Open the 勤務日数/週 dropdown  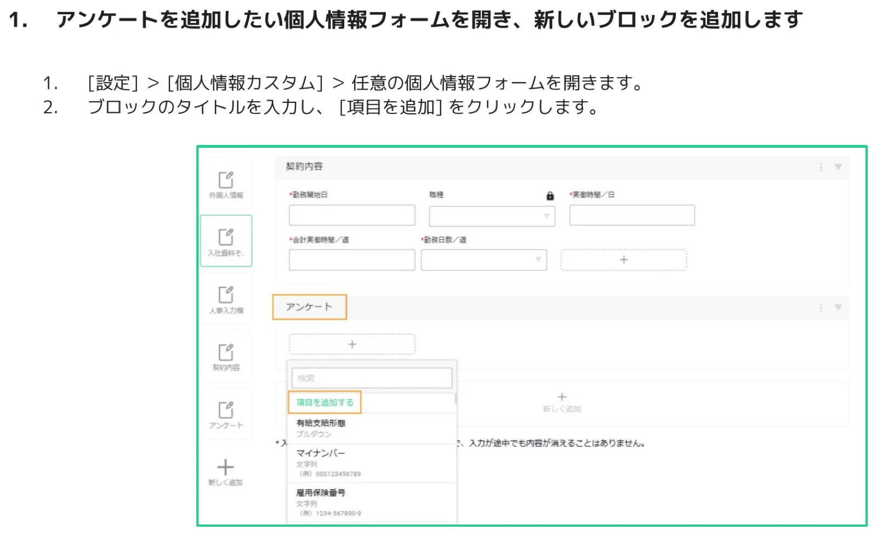484,260
